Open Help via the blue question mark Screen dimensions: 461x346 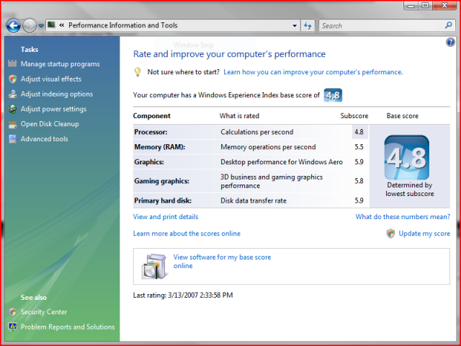click(450, 43)
